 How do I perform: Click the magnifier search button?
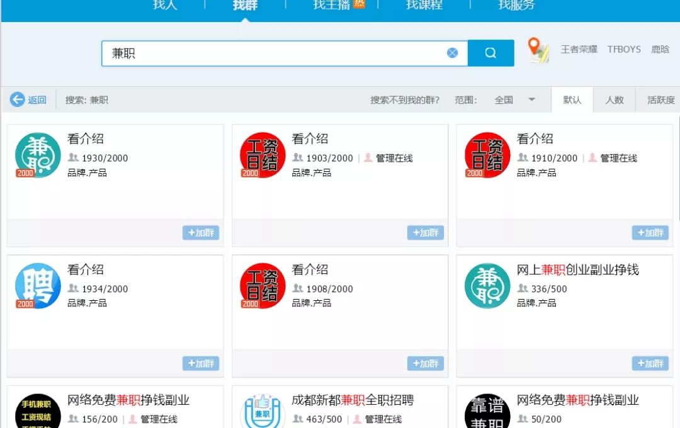pos(490,53)
